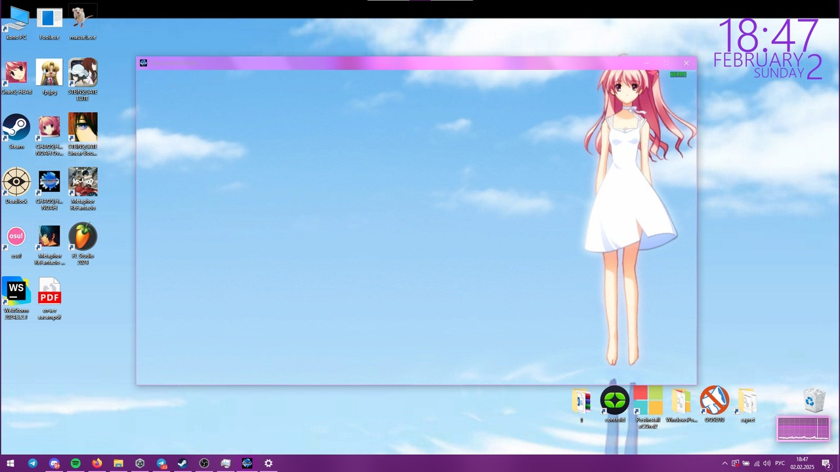Select the PDF file on desktop

(49, 292)
